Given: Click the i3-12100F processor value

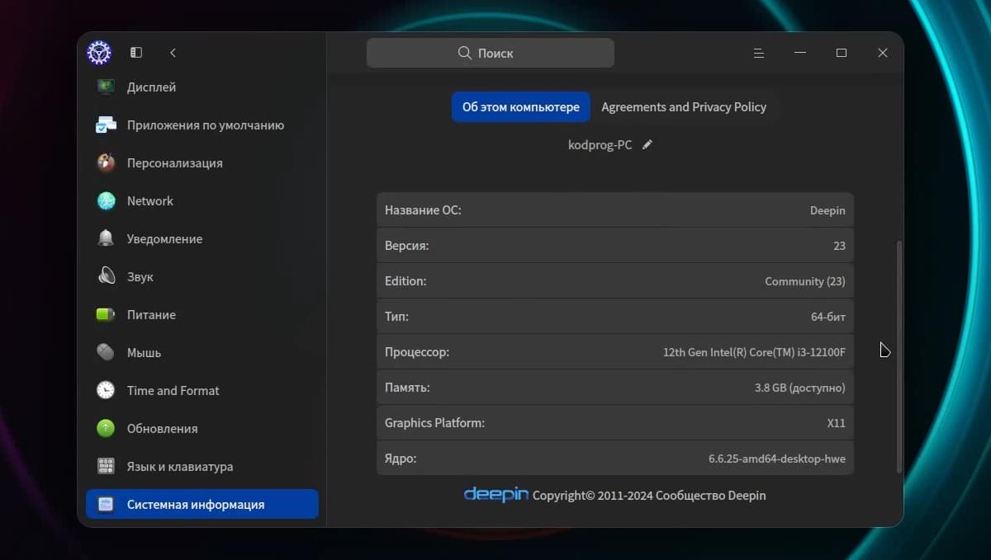Looking at the screenshot, I should point(754,352).
